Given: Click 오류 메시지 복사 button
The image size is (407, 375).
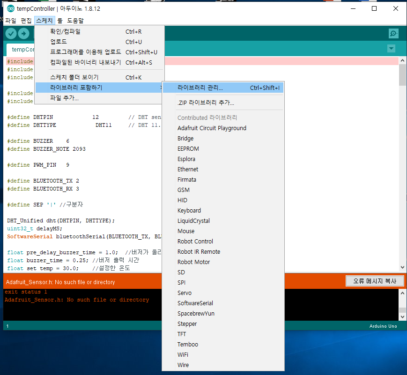Looking at the screenshot, I should [x=375, y=281].
